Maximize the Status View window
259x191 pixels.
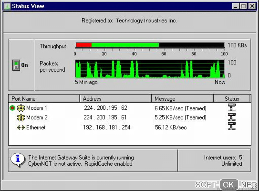(x=244, y=6)
